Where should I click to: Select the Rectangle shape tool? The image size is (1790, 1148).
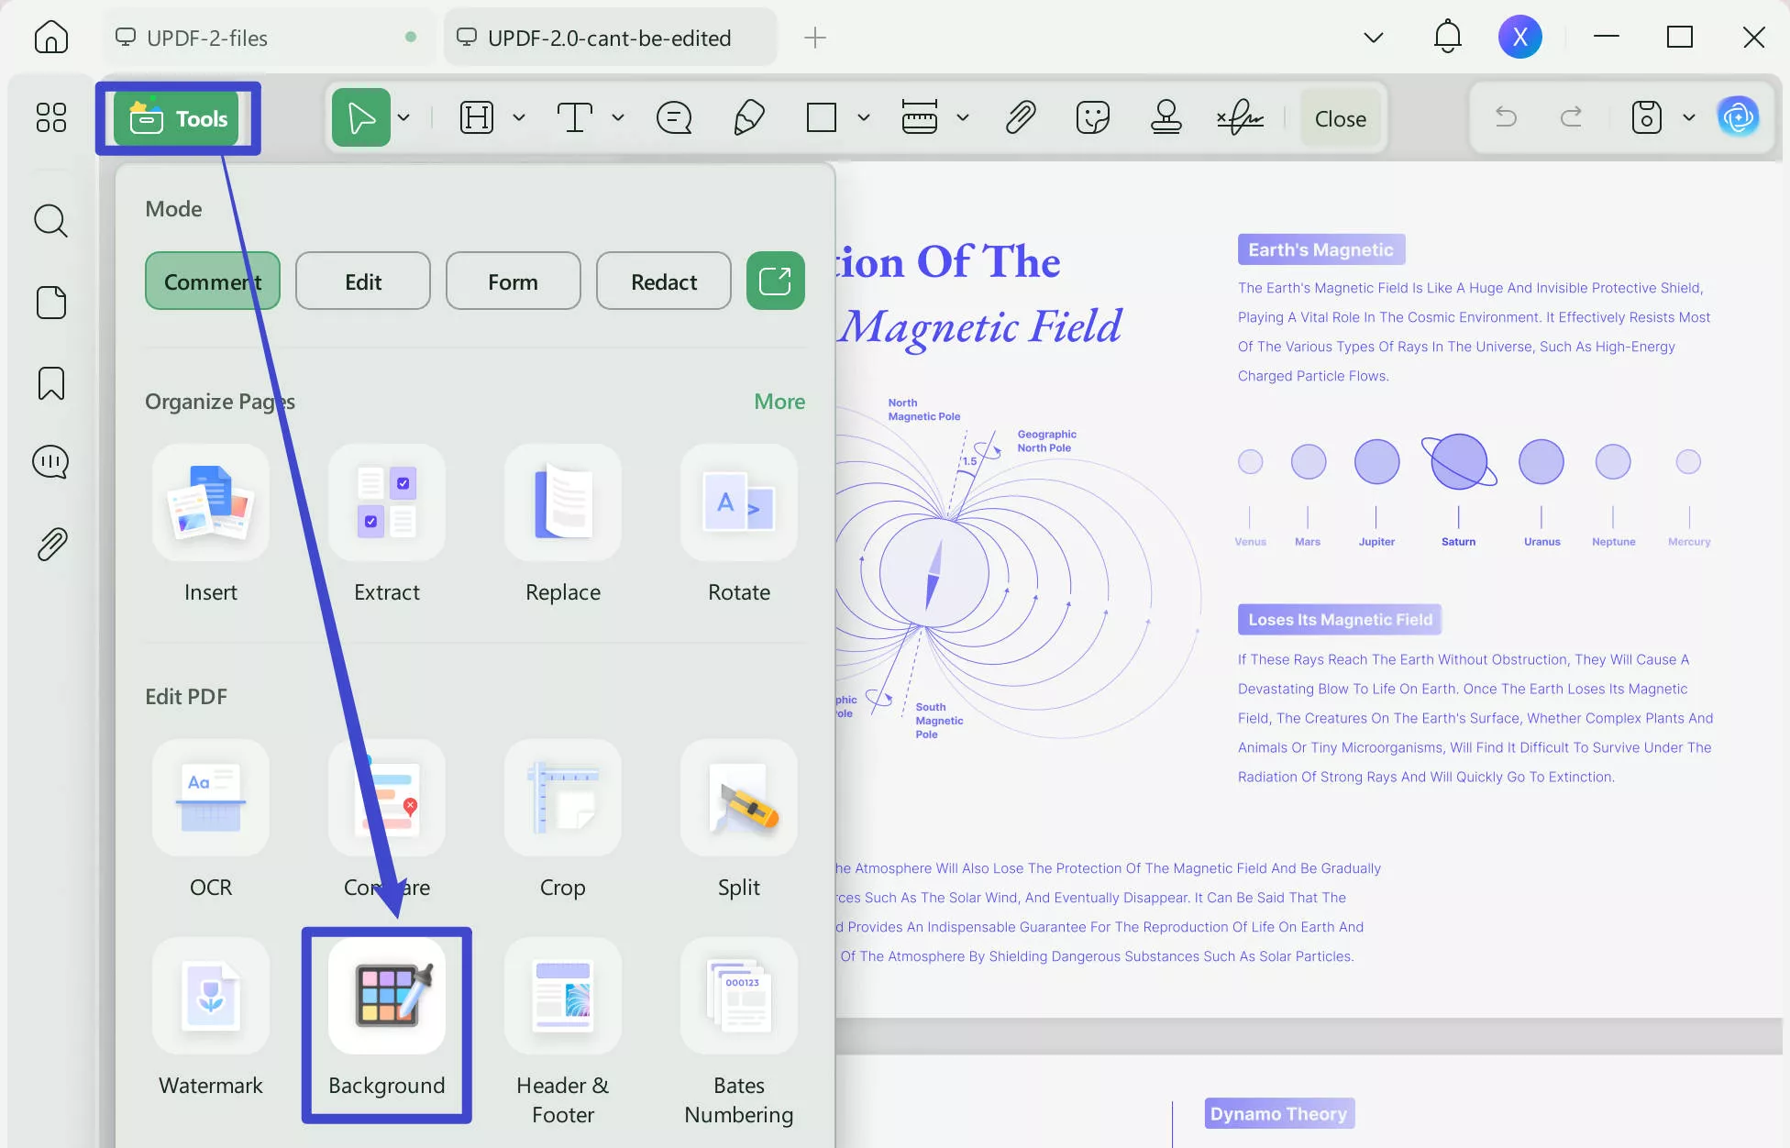coord(821,117)
